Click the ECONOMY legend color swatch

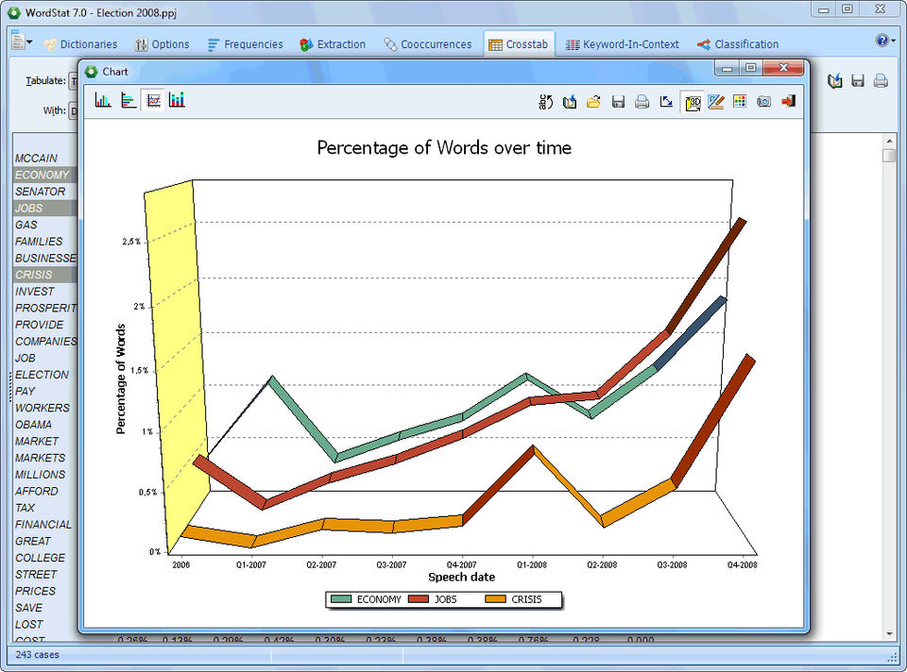pyautogui.click(x=341, y=599)
